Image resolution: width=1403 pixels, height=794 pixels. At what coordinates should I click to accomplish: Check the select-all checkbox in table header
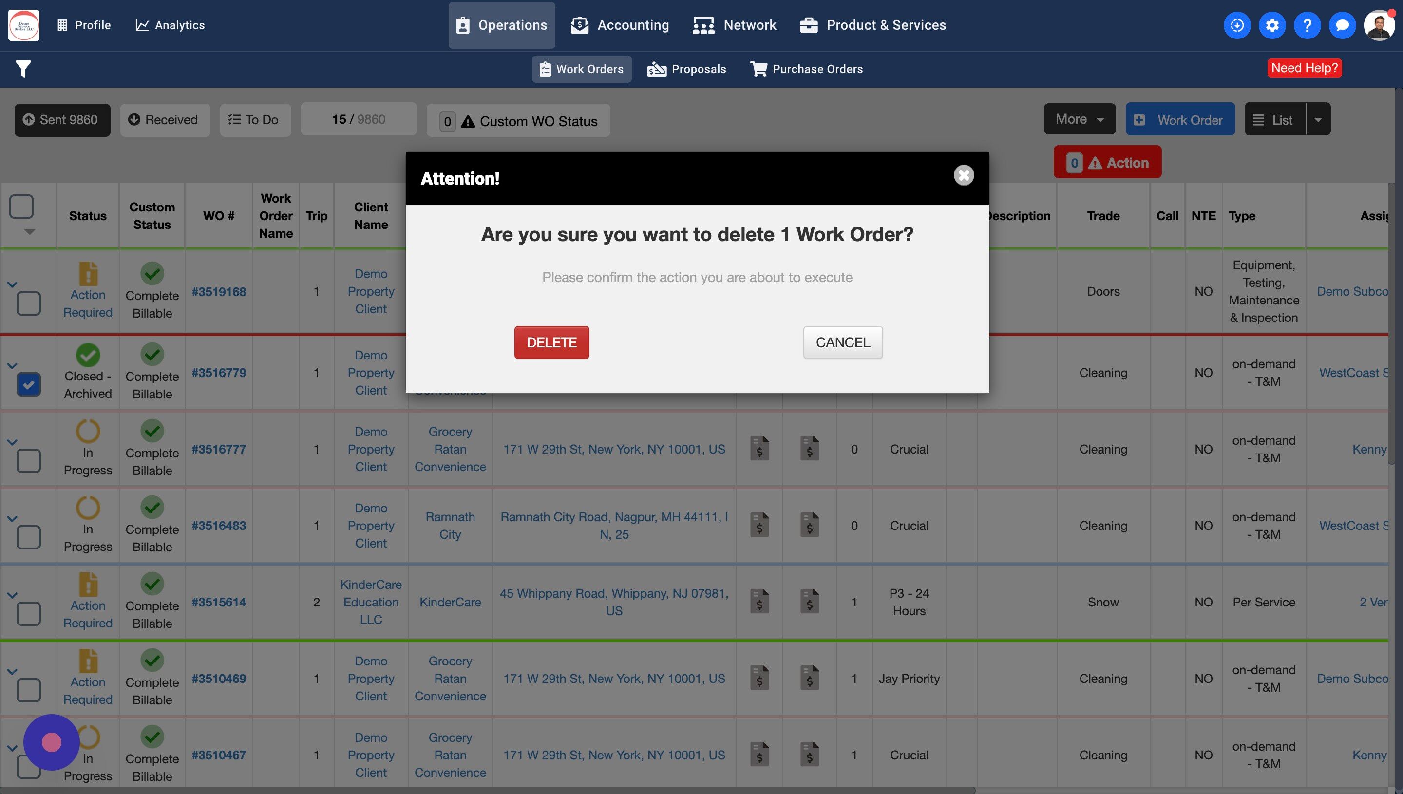tap(22, 207)
